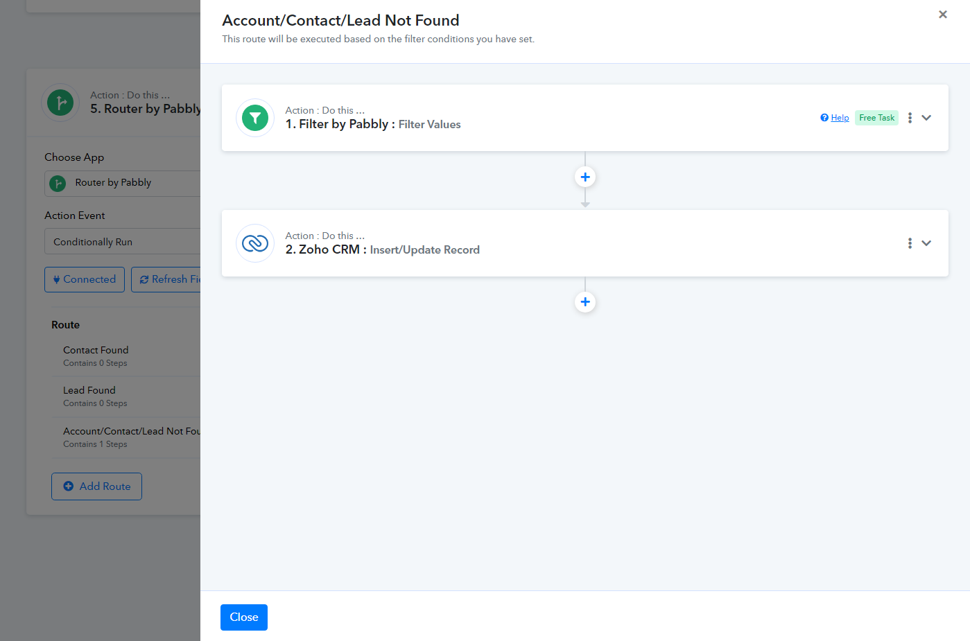Click the Route section label

click(x=66, y=325)
